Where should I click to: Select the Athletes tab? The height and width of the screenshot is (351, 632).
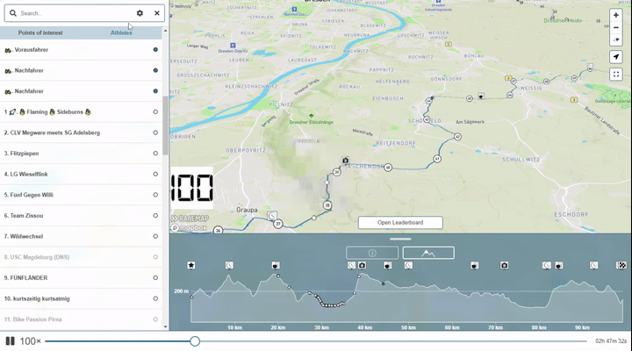coord(121,32)
